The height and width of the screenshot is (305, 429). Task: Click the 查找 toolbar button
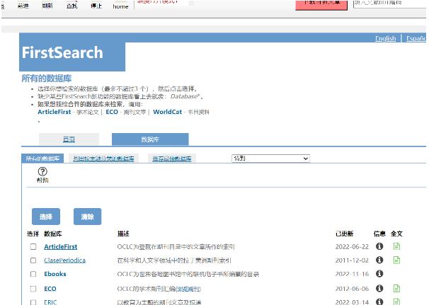(72, 6)
